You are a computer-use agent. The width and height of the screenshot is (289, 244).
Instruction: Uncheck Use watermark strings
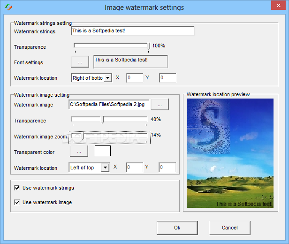[17, 188]
